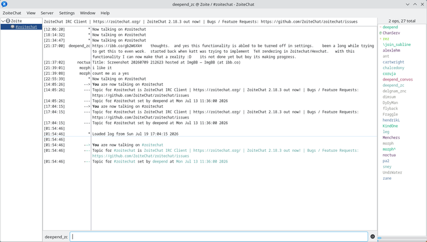Click the deepend_zc nickname button
This screenshot has width=427, height=242.
(56, 237)
